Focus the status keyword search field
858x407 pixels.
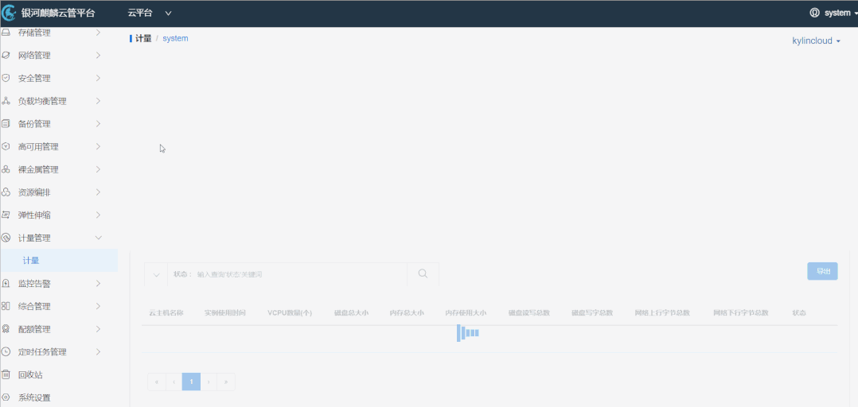pyautogui.click(x=299, y=274)
